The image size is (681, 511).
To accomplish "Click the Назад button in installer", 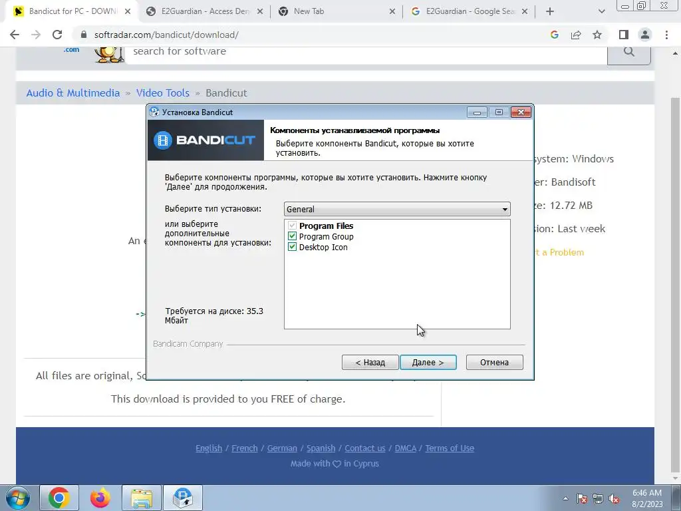I will pos(370,363).
